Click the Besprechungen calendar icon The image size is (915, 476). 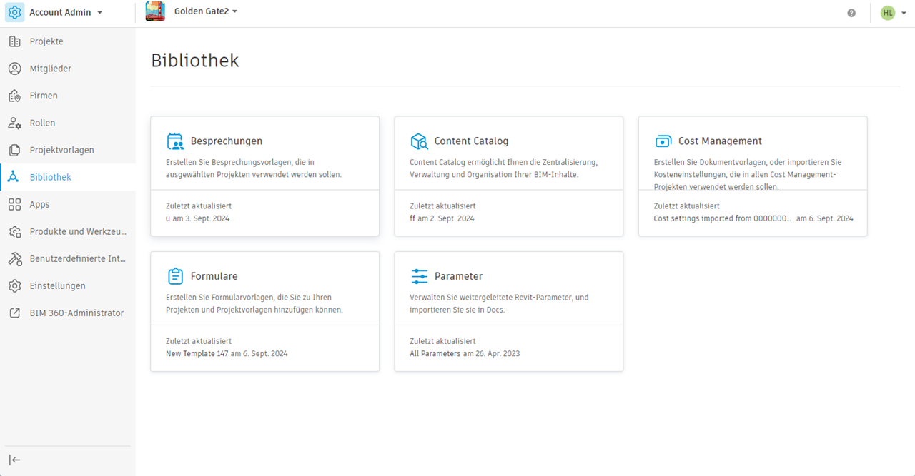(x=175, y=141)
